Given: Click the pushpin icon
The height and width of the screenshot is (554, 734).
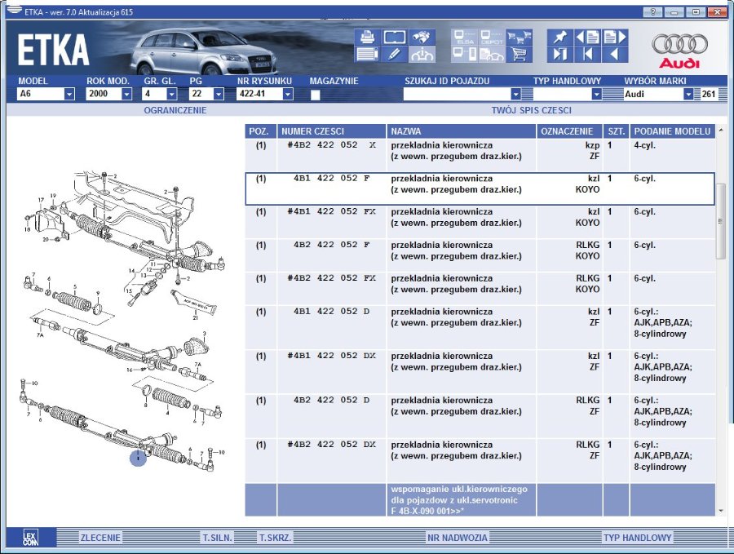Looking at the screenshot, I should (559, 37).
